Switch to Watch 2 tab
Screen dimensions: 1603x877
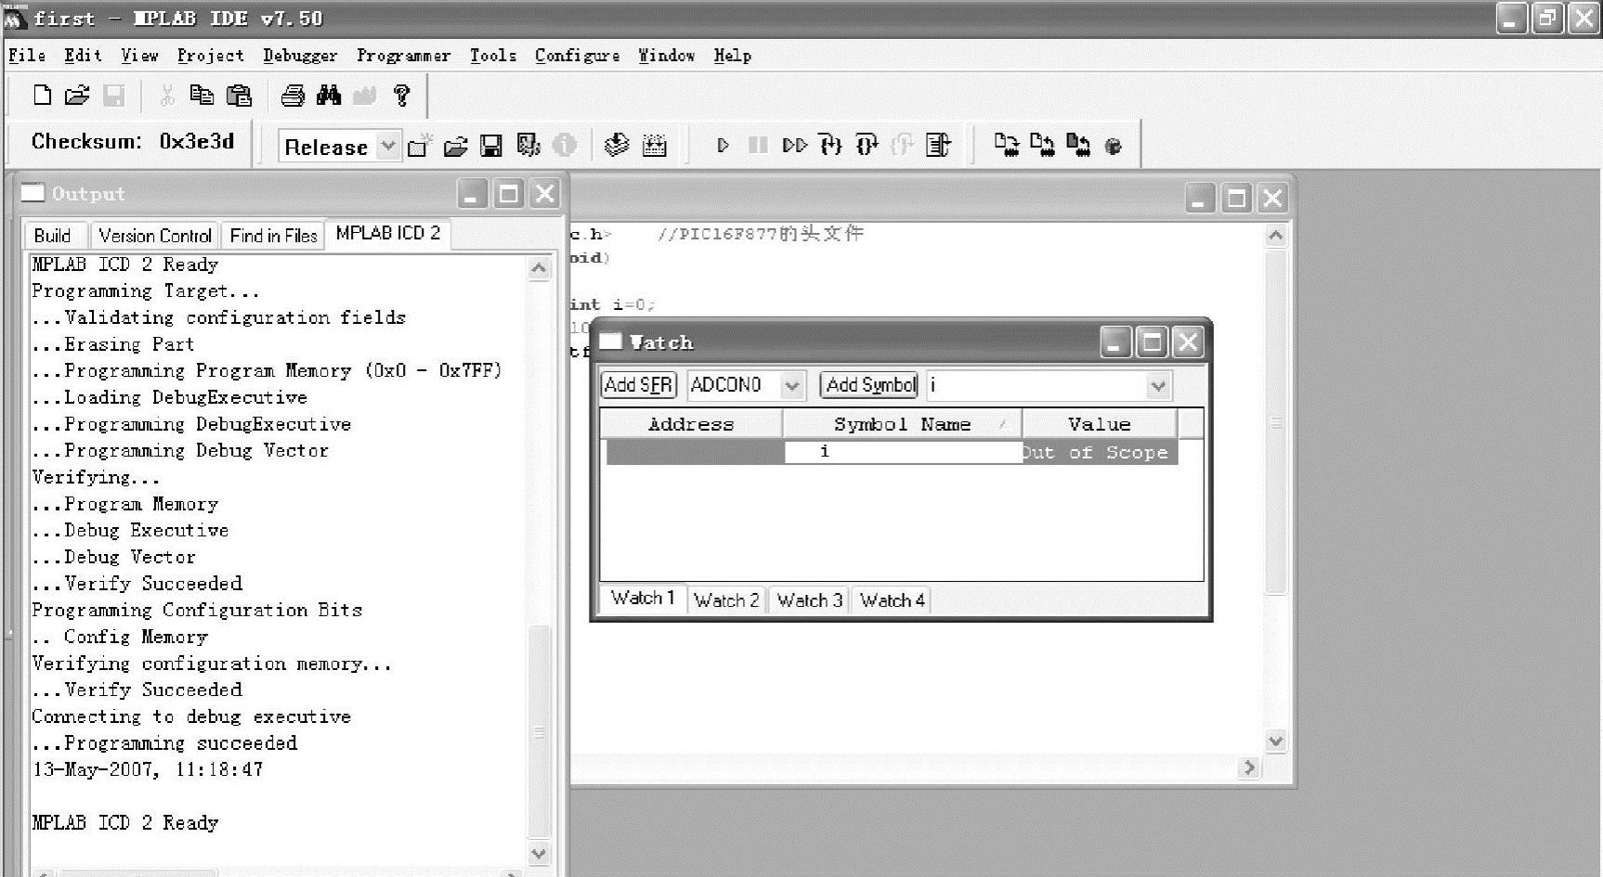point(726,600)
